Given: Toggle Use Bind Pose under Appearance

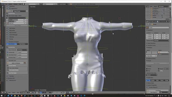Looking at the screenshot, I should (x=7, y=13).
